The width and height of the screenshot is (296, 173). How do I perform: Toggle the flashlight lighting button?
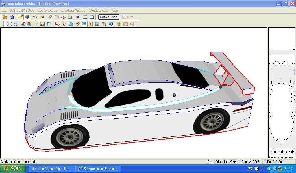click(20, 17)
